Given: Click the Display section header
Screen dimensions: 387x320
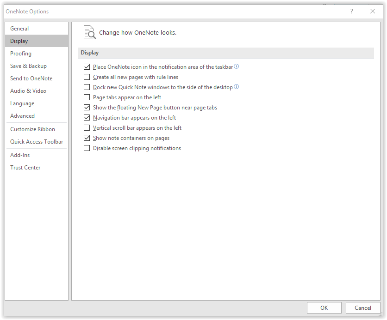Looking at the screenshot, I should click(x=225, y=53).
